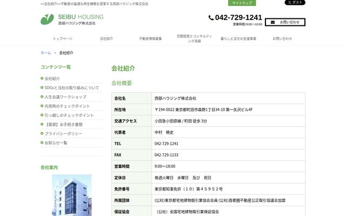
Task: Click 定休日 value 毎週火曜日 水曜日
Action: tap(228, 178)
